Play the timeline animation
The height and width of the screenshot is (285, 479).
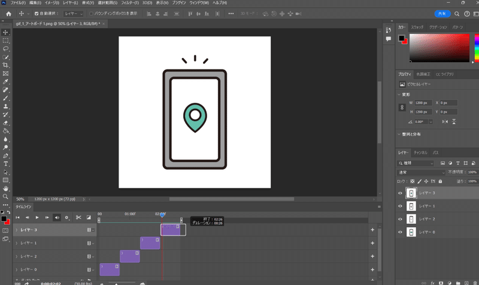pyautogui.click(x=37, y=217)
